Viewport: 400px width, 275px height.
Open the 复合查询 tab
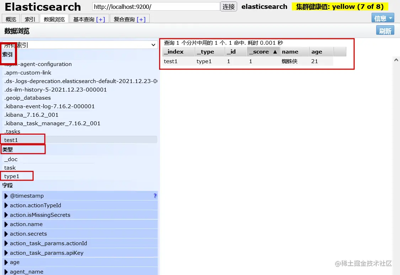coord(124,20)
